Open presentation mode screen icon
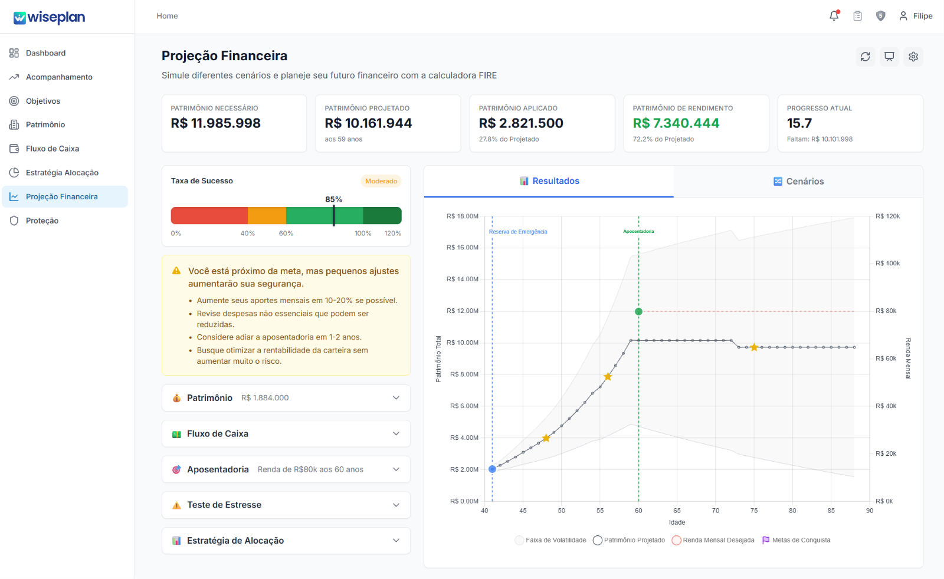The image size is (944, 579). point(889,57)
